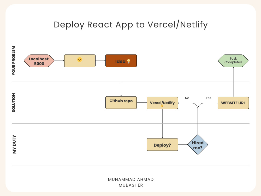
Task: Click the Deploy? box
Action: coord(162,145)
